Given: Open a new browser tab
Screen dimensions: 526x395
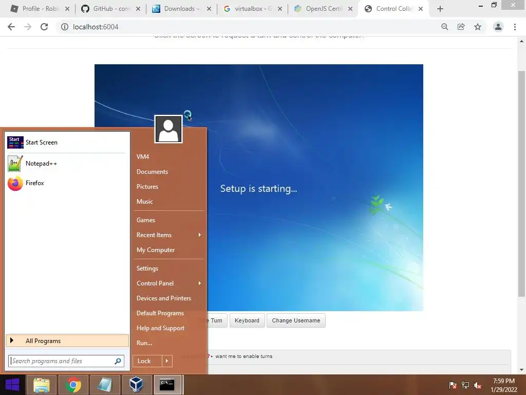Looking at the screenshot, I should coord(440,9).
